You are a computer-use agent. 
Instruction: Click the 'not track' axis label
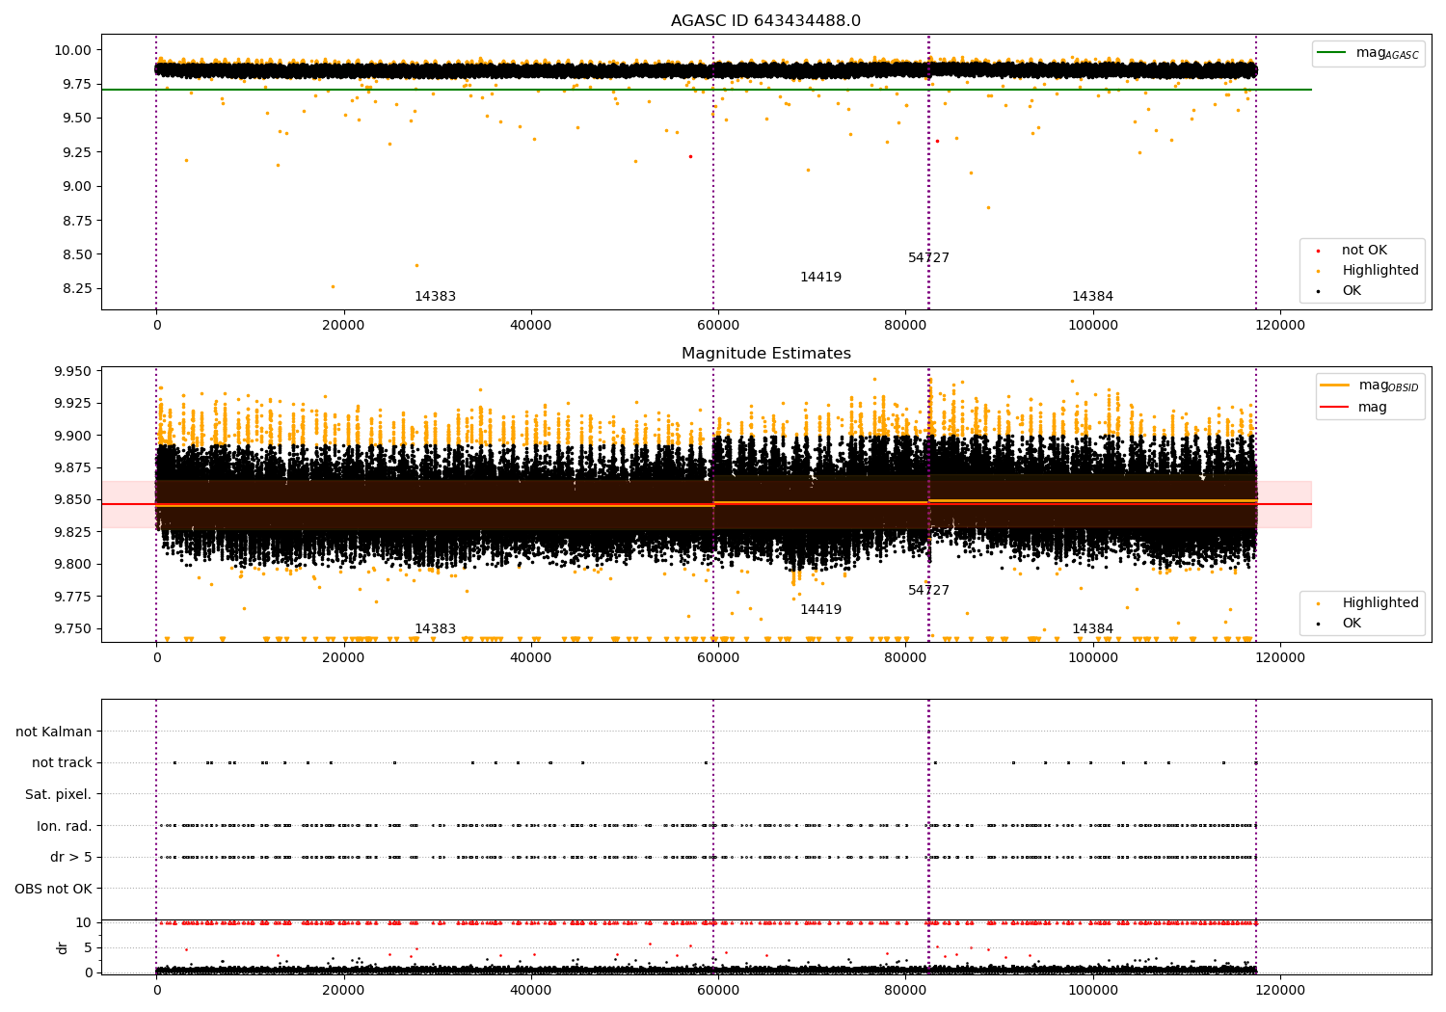pyautogui.click(x=62, y=762)
